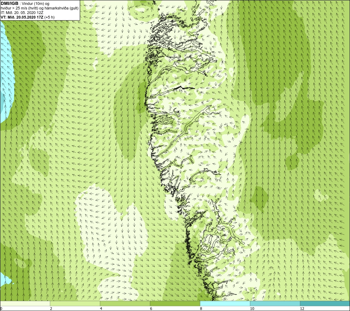Click the scale label '12'

pyautogui.click(x=302, y=309)
